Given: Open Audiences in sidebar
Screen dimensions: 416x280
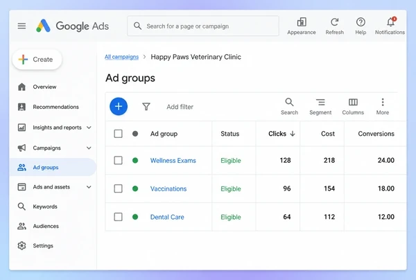Looking at the screenshot, I should (x=46, y=226).
